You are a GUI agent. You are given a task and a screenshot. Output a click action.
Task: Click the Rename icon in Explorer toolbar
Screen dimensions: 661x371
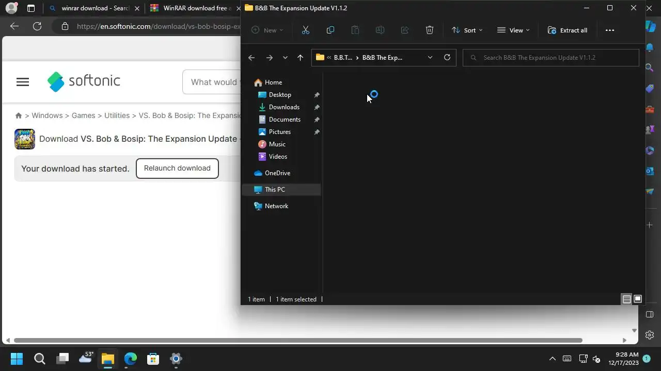coord(380,30)
